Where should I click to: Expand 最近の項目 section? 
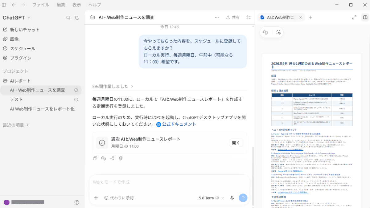click(16, 125)
